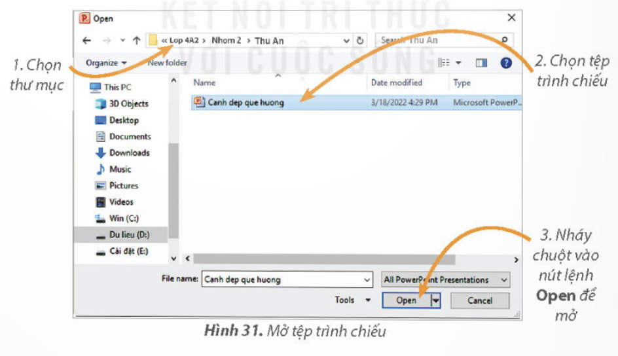Open the Organize menu
Viewport: 618px width, 356px height.
[x=106, y=63]
